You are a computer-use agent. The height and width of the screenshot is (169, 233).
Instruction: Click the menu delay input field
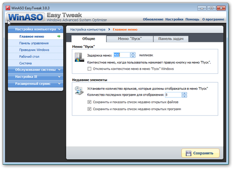121,55
